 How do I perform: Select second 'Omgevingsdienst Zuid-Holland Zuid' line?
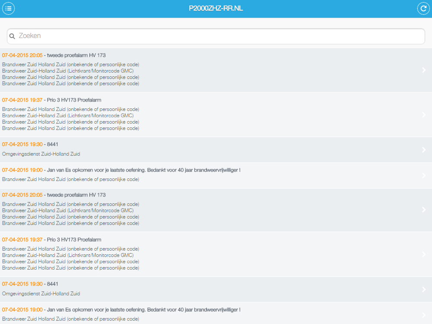(41, 294)
